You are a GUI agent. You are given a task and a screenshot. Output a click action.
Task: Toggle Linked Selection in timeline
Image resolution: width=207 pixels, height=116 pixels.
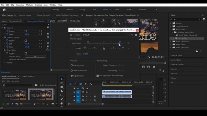pyautogui.click(x=81, y=84)
